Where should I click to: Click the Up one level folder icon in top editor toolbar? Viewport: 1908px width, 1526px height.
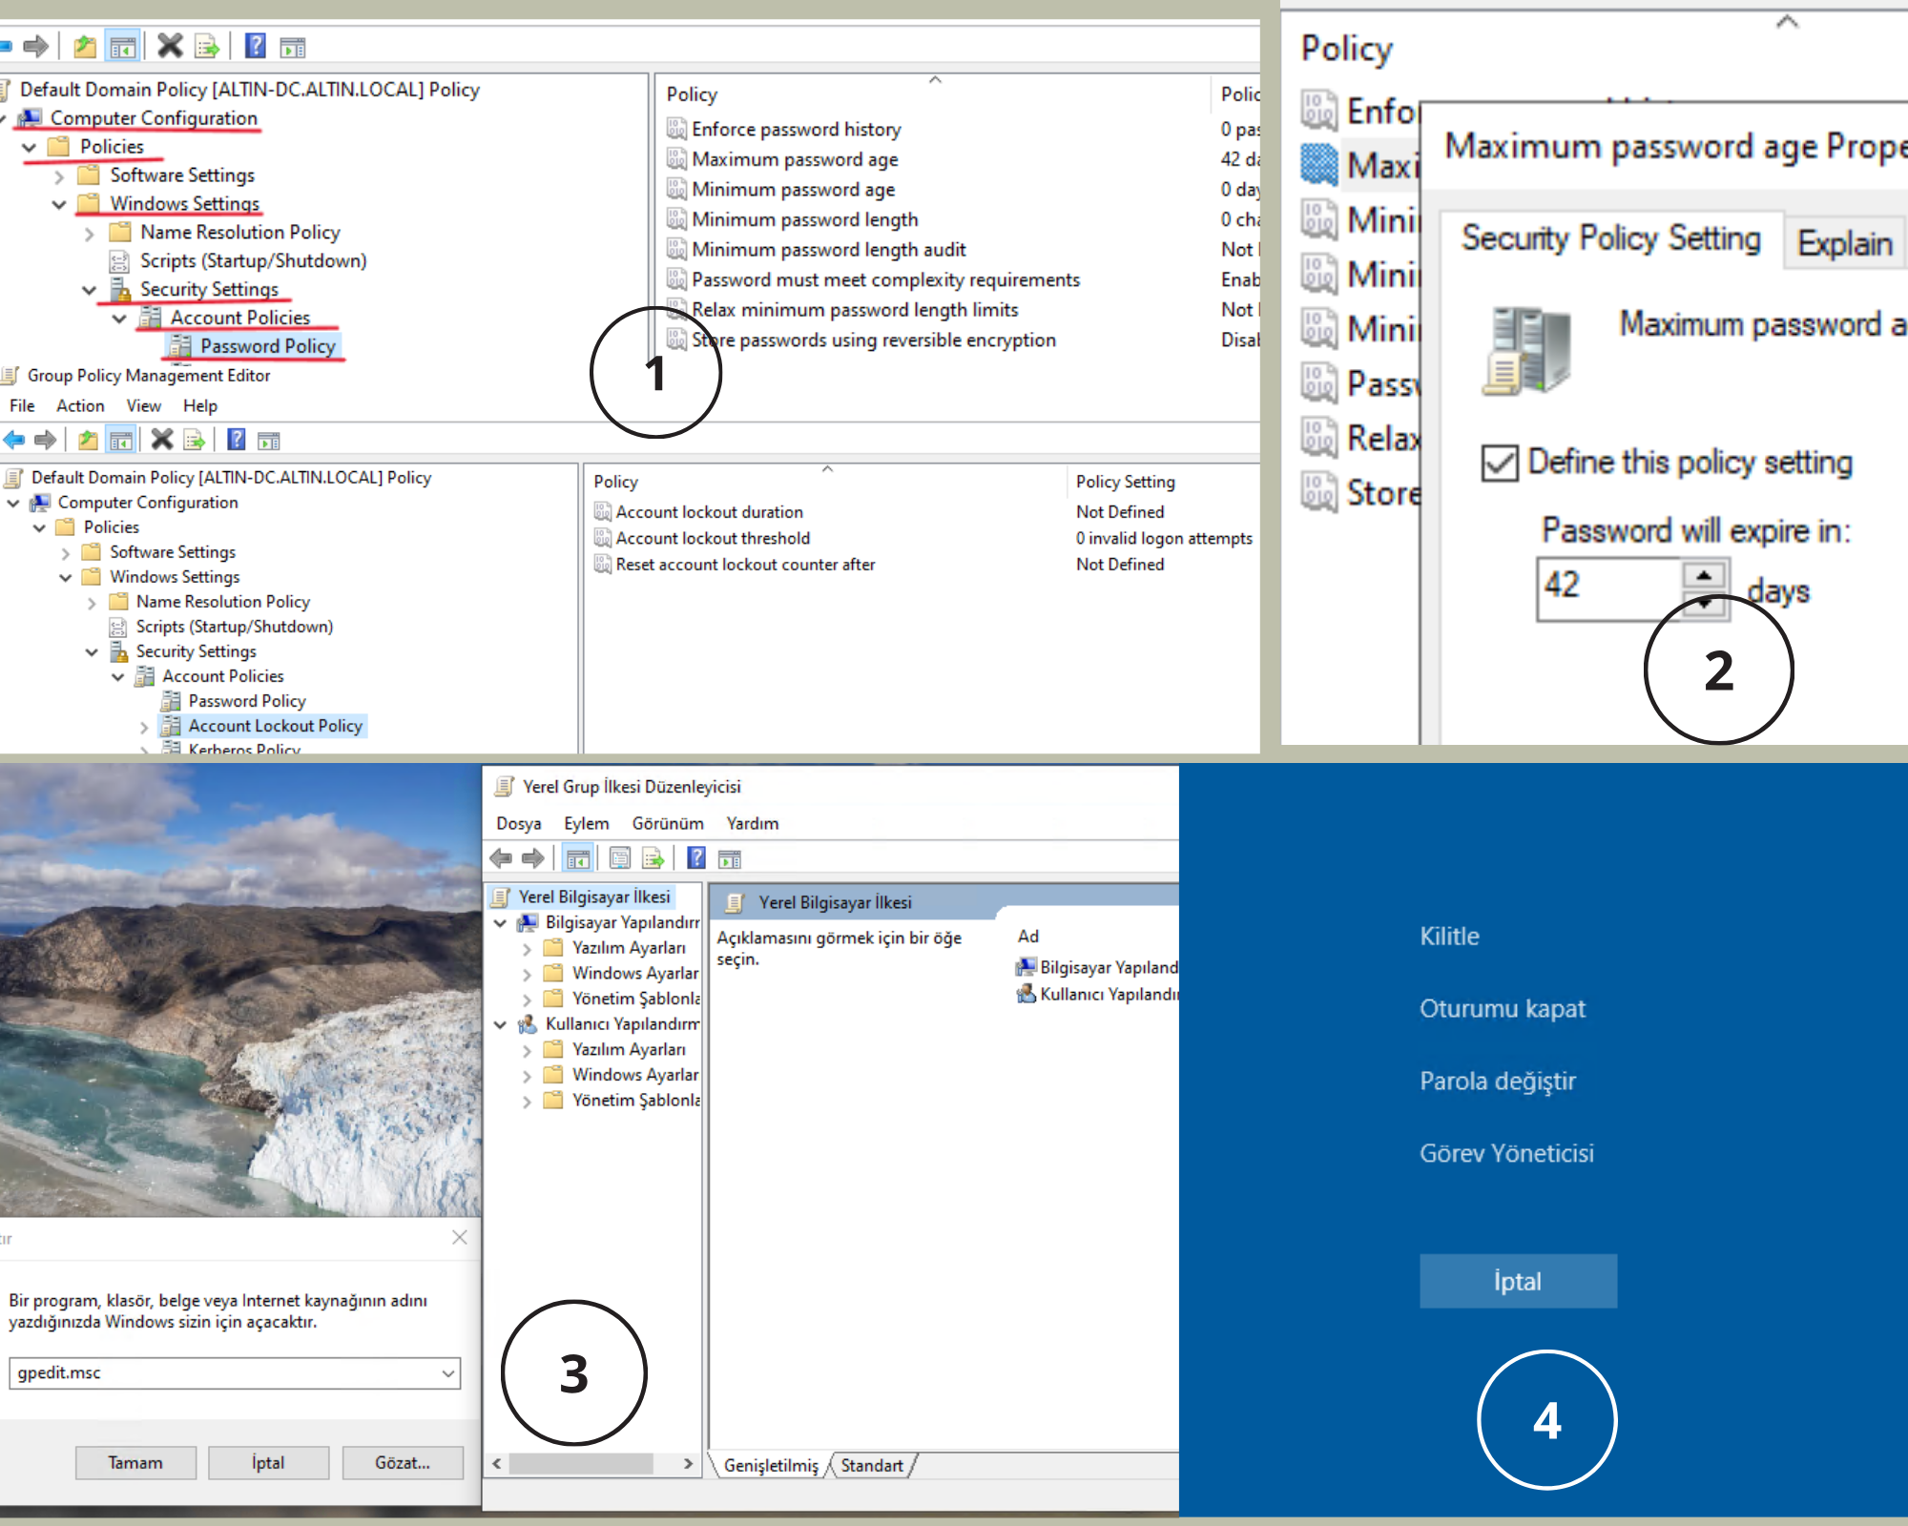click(85, 46)
